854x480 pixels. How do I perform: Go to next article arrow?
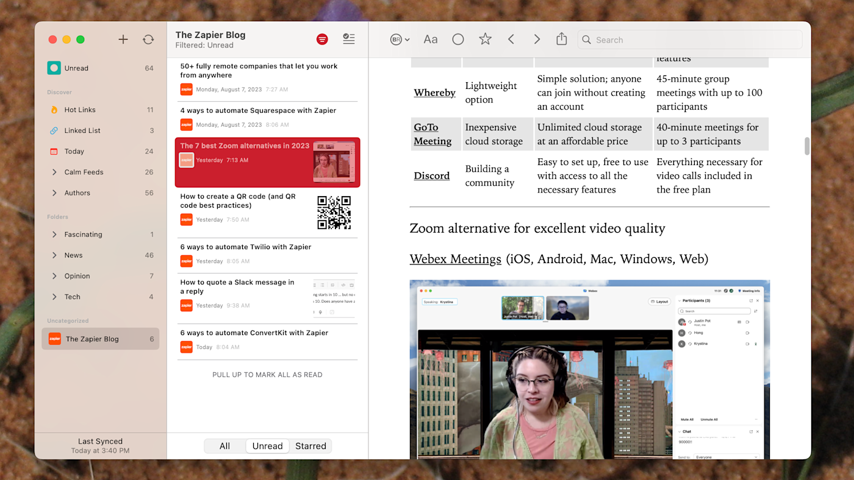537,40
